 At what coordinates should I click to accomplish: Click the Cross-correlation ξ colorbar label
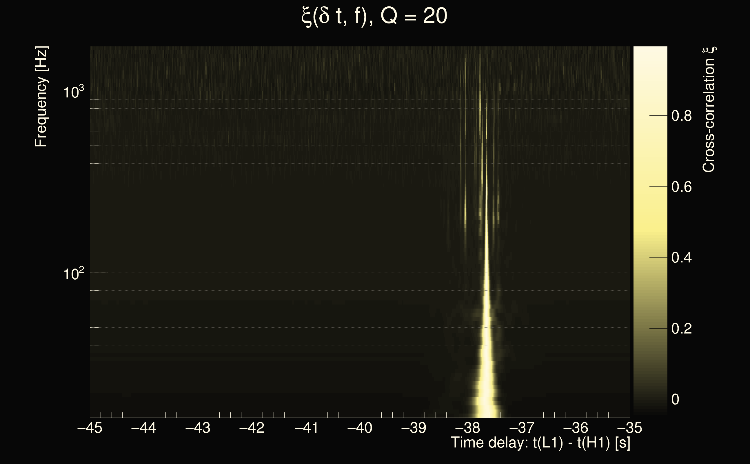(x=709, y=109)
